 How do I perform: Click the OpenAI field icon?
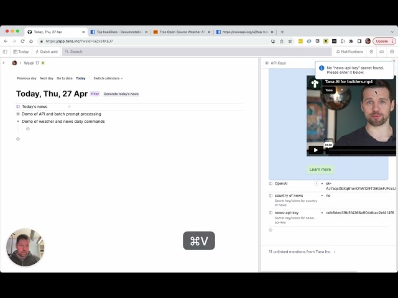pyautogui.click(x=271, y=184)
